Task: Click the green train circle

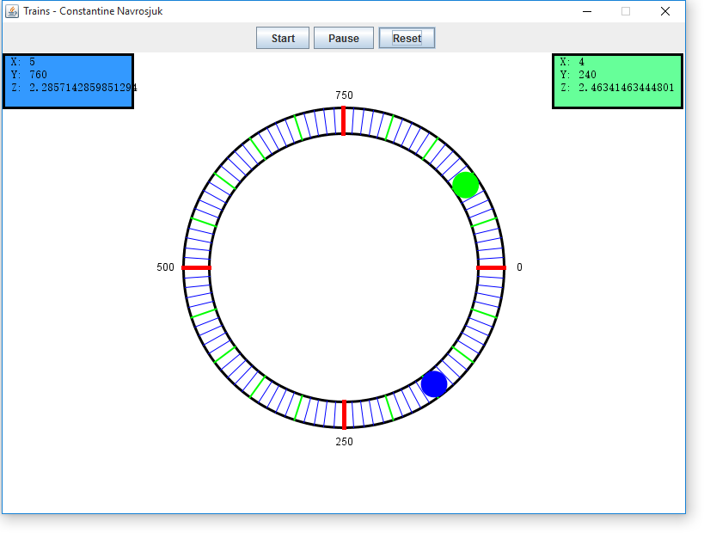Action: click(x=465, y=185)
